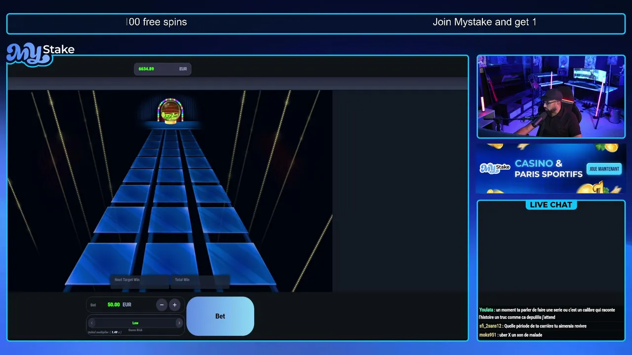The width and height of the screenshot is (632, 355).
Task: Click the LIVE CHAT header
Action: 551,205
